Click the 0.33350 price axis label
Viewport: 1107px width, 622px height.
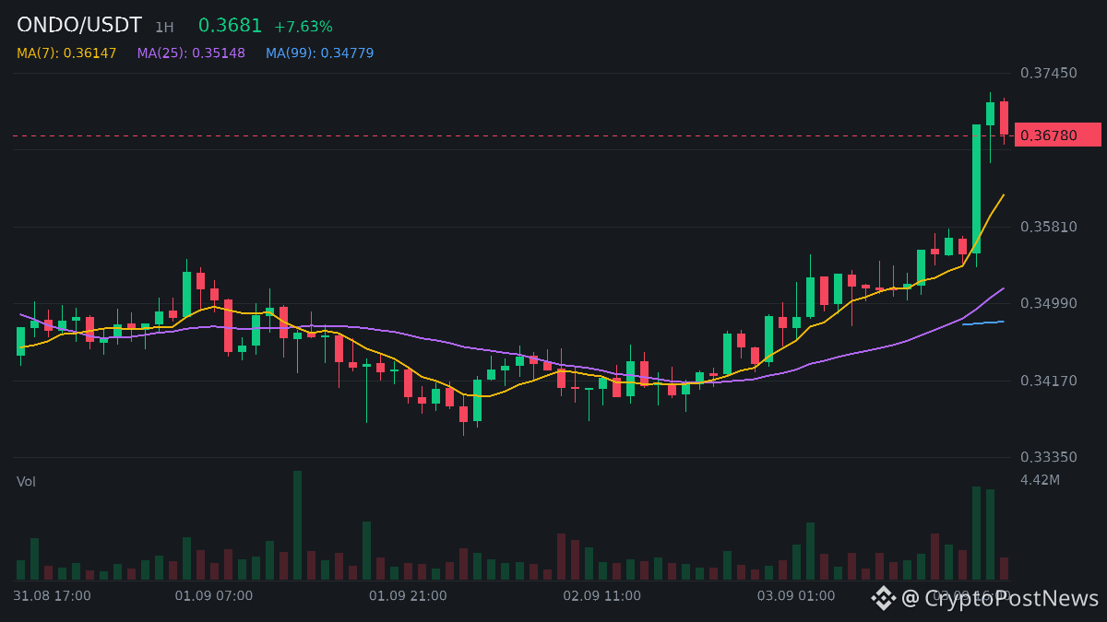[1049, 457]
